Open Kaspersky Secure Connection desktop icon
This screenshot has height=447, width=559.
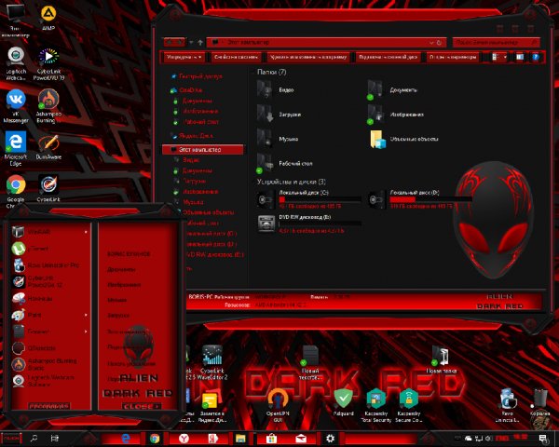(x=409, y=405)
